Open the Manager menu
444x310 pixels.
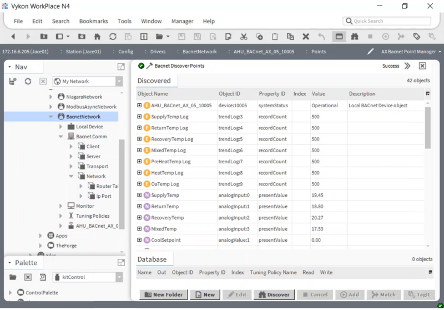coord(182,21)
